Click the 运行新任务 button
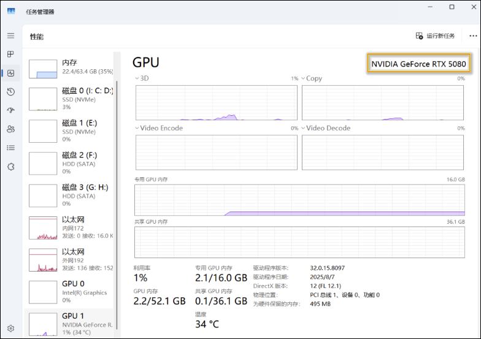The height and width of the screenshot is (339, 481). (x=435, y=36)
